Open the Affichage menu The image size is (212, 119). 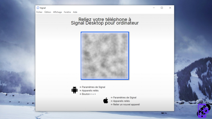pyautogui.click(x=57, y=12)
